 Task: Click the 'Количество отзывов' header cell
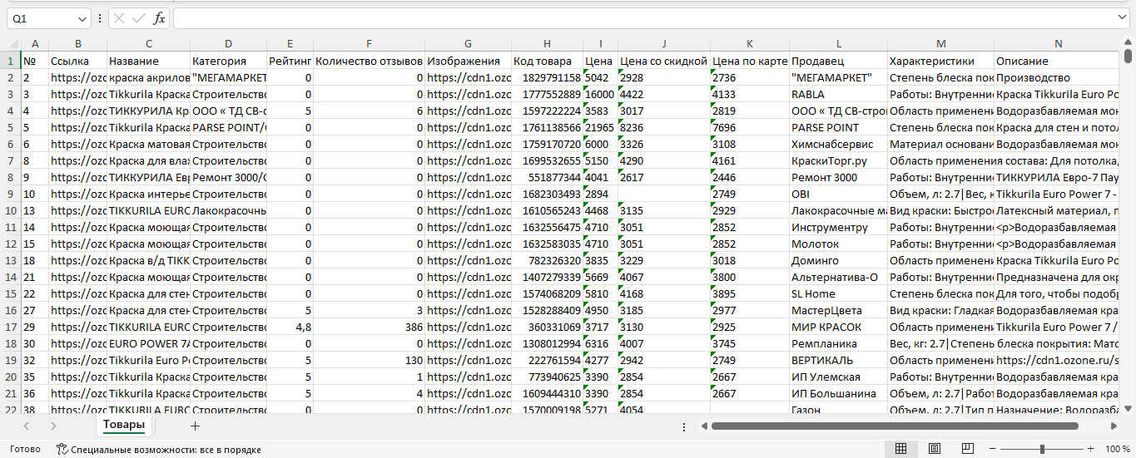point(369,61)
